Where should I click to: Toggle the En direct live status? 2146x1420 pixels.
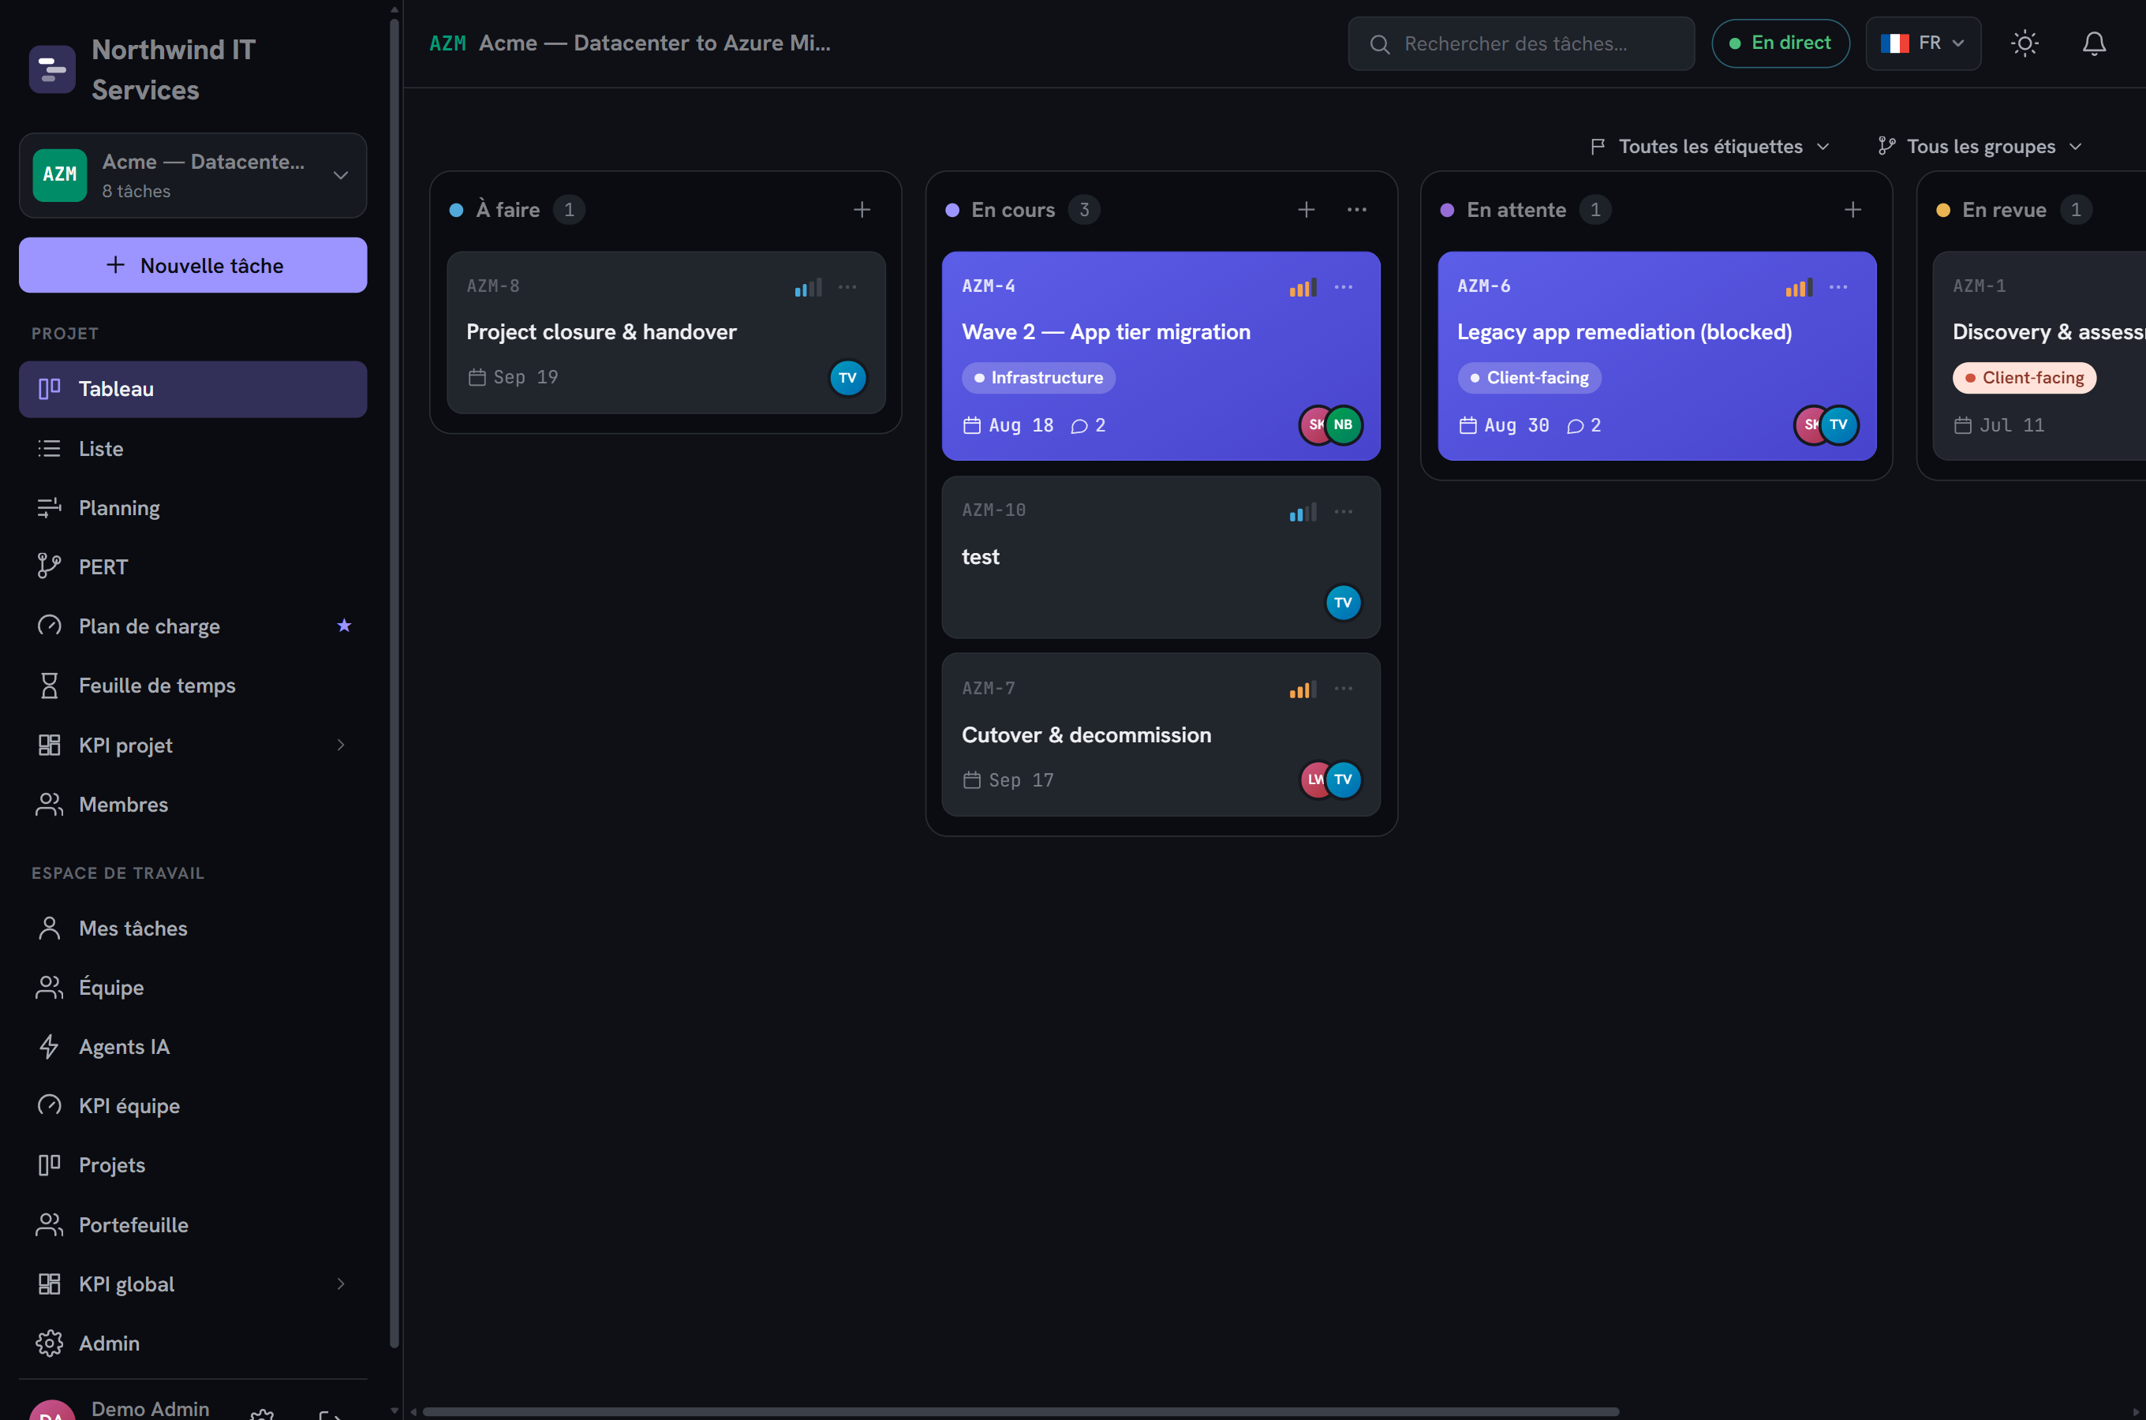click(1780, 43)
